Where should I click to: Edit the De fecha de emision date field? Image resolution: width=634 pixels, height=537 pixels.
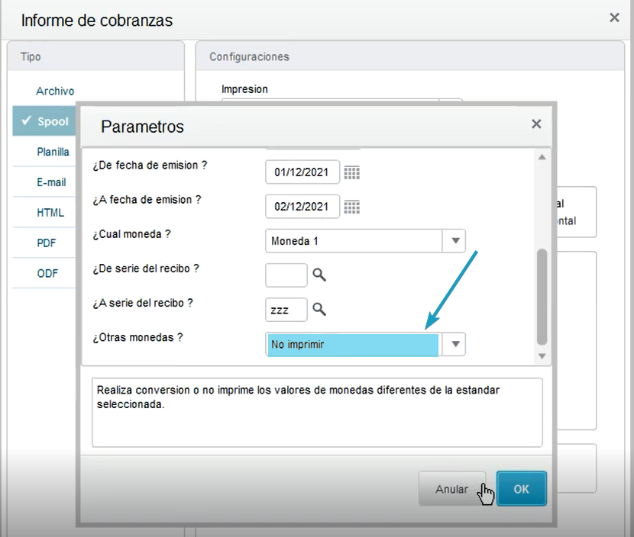(302, 172)
